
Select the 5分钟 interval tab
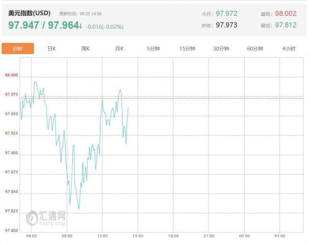click(x=153, y=49)
